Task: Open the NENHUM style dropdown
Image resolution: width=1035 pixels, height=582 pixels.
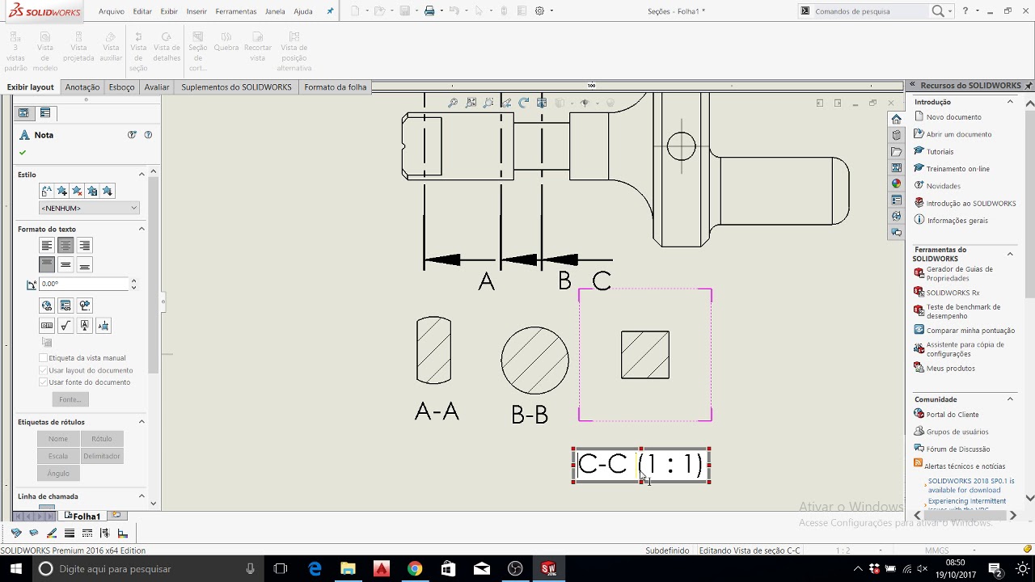Action: pos(89,209)
